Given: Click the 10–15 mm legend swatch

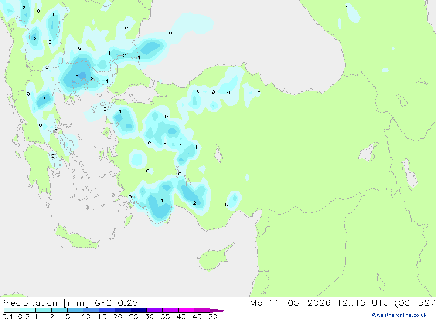Looking at the screenshot, I should coord(91,310).
